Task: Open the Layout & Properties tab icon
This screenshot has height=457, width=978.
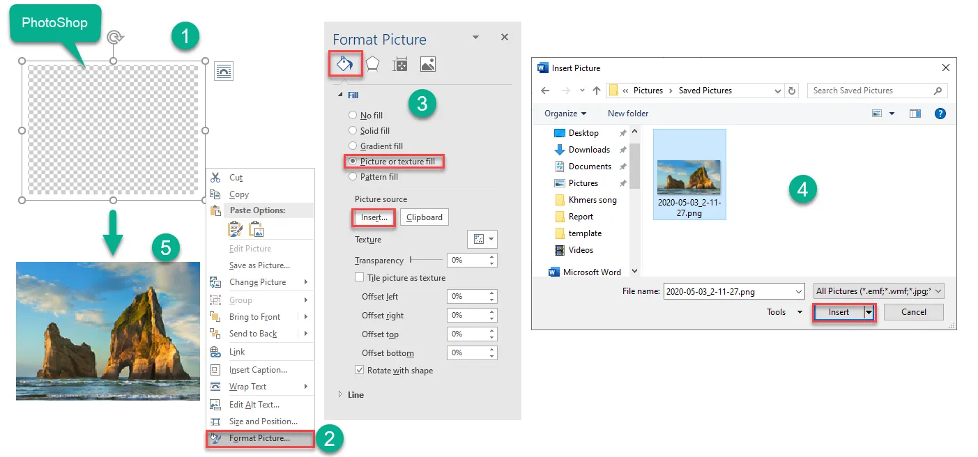Action: [x=400, y=65]
